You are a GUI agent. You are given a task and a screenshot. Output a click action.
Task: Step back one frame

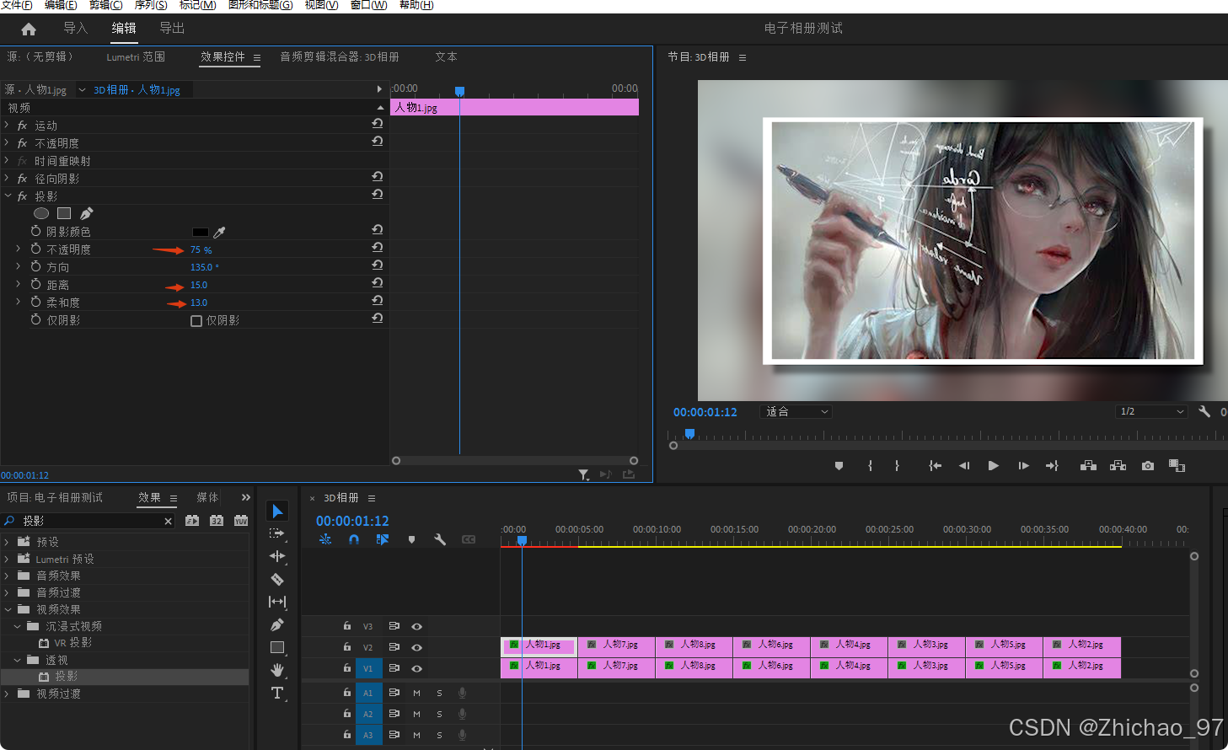pyautogui.click(x=964, y=466)
